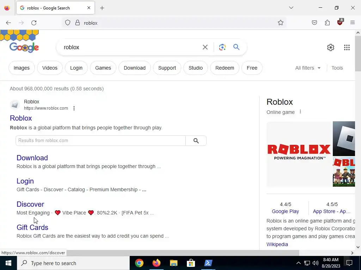Screen dimensions: 361x270
Task: Open the Google Play rating link
Action: [x=285, y=211]
